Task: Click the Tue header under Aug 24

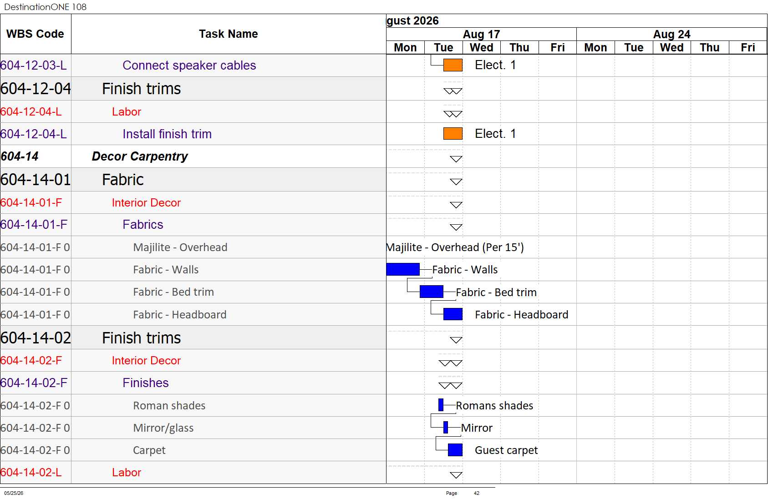Action: 634,47
